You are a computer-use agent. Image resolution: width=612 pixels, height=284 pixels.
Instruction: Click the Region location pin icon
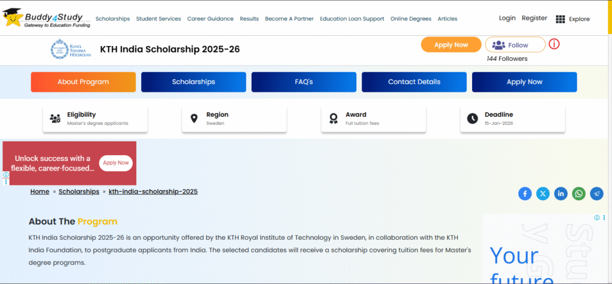point(194,118)
